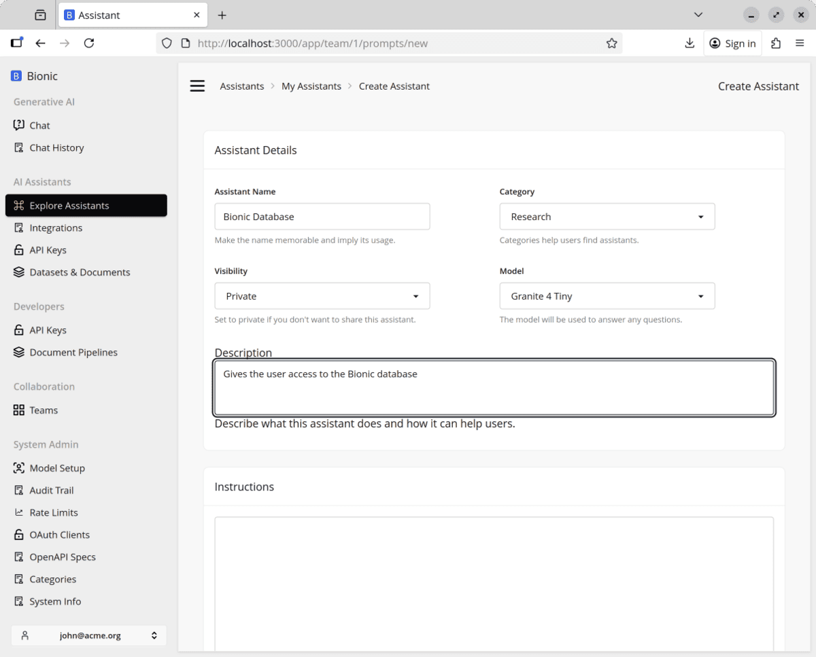Open Chat History page
816x657 pixels.
[56, 147]
